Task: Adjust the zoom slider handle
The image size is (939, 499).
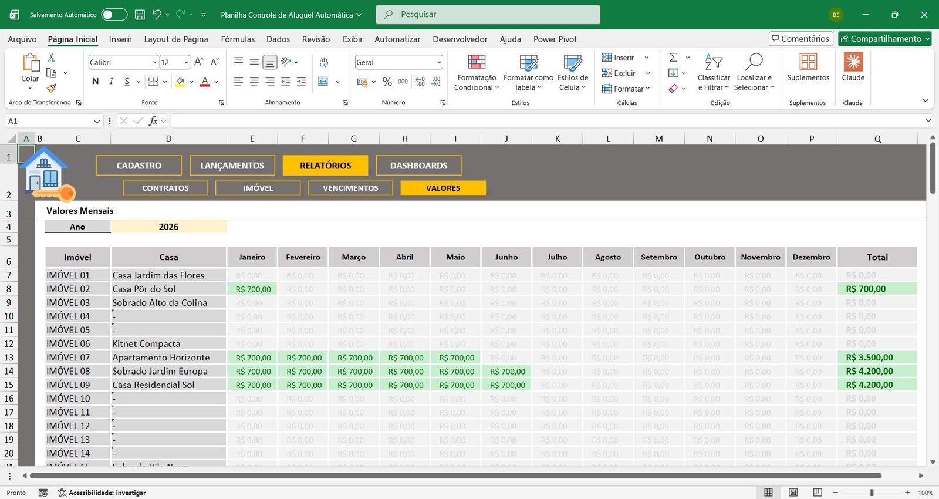Action: [872, 493]
